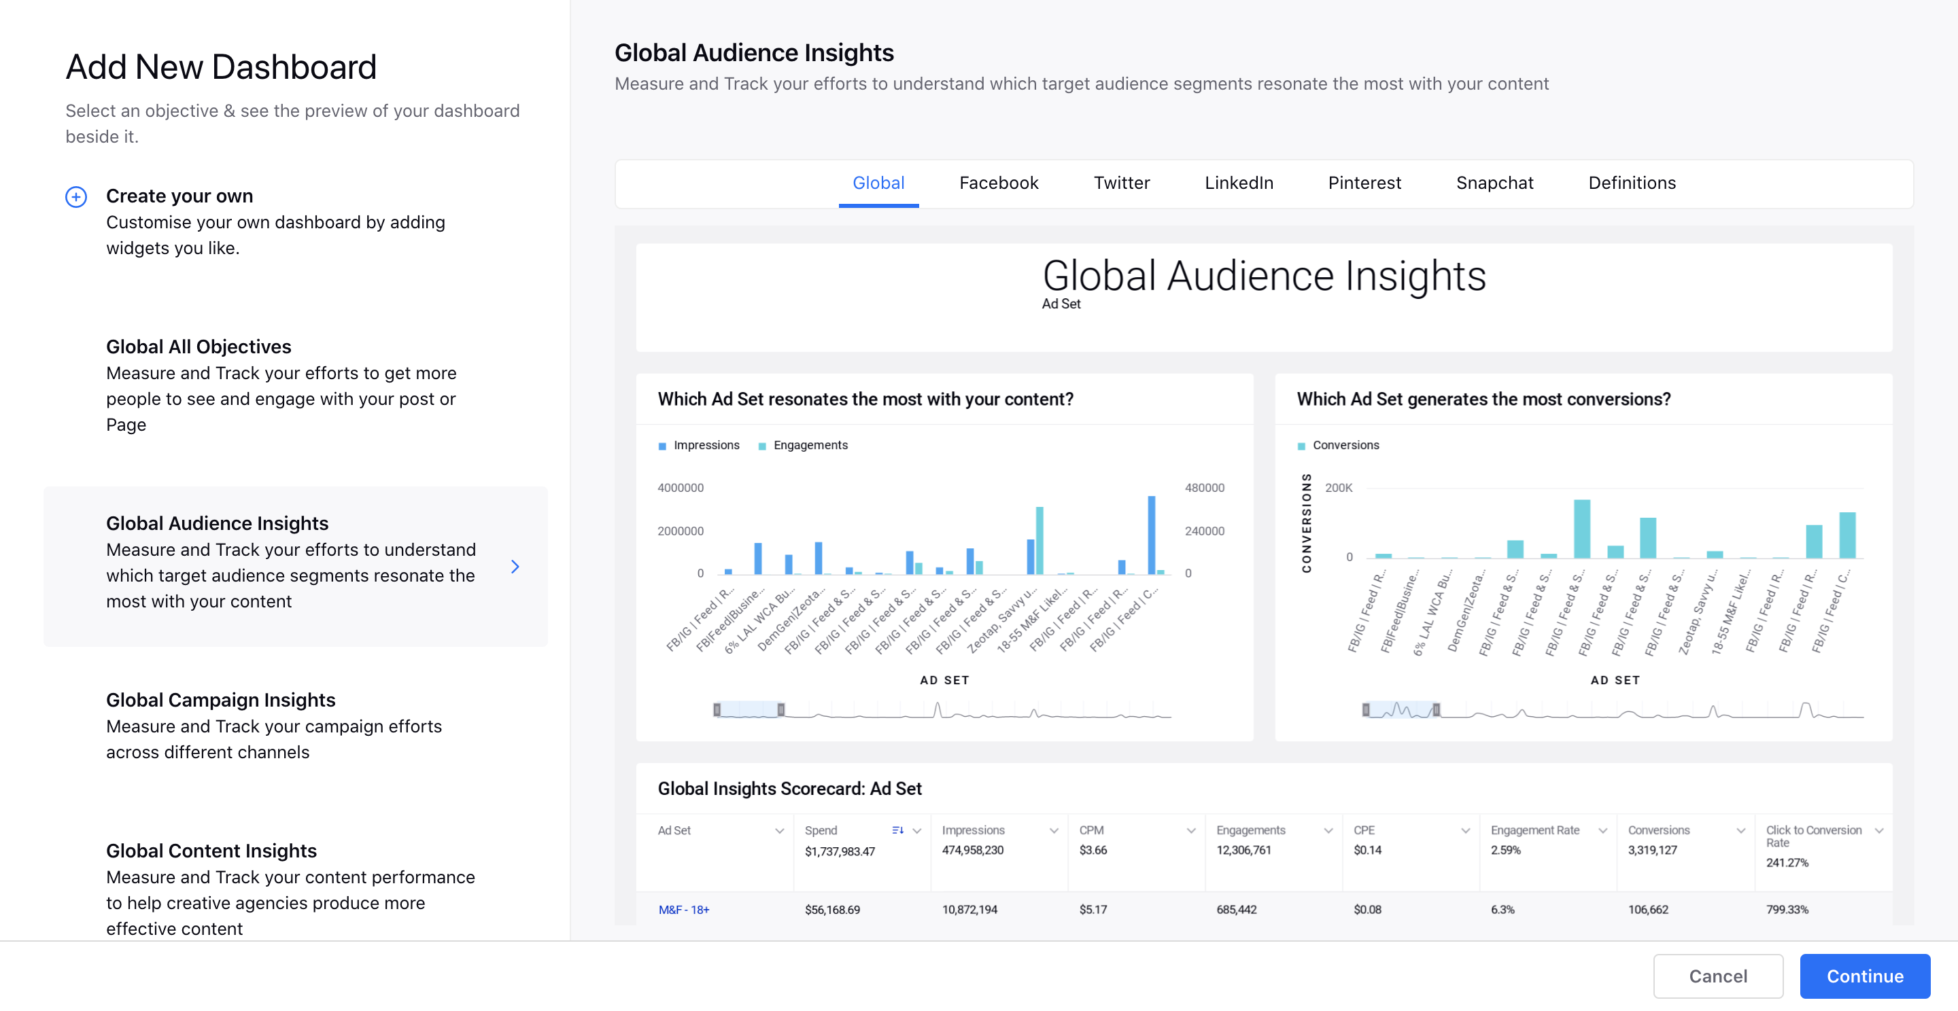Click the Engagements legend indicator icon
This screenshot has width=1958, height=1011.
763,445
